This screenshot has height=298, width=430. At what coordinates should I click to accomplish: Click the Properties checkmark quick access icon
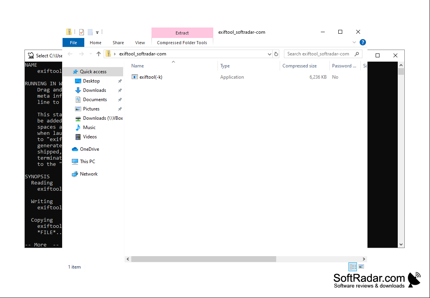(82, 32)
